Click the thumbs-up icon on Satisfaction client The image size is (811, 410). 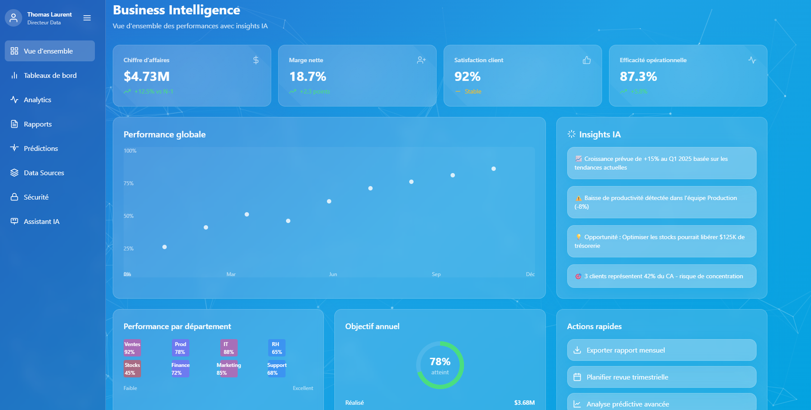pyautogui.click(x=586, y=60)
